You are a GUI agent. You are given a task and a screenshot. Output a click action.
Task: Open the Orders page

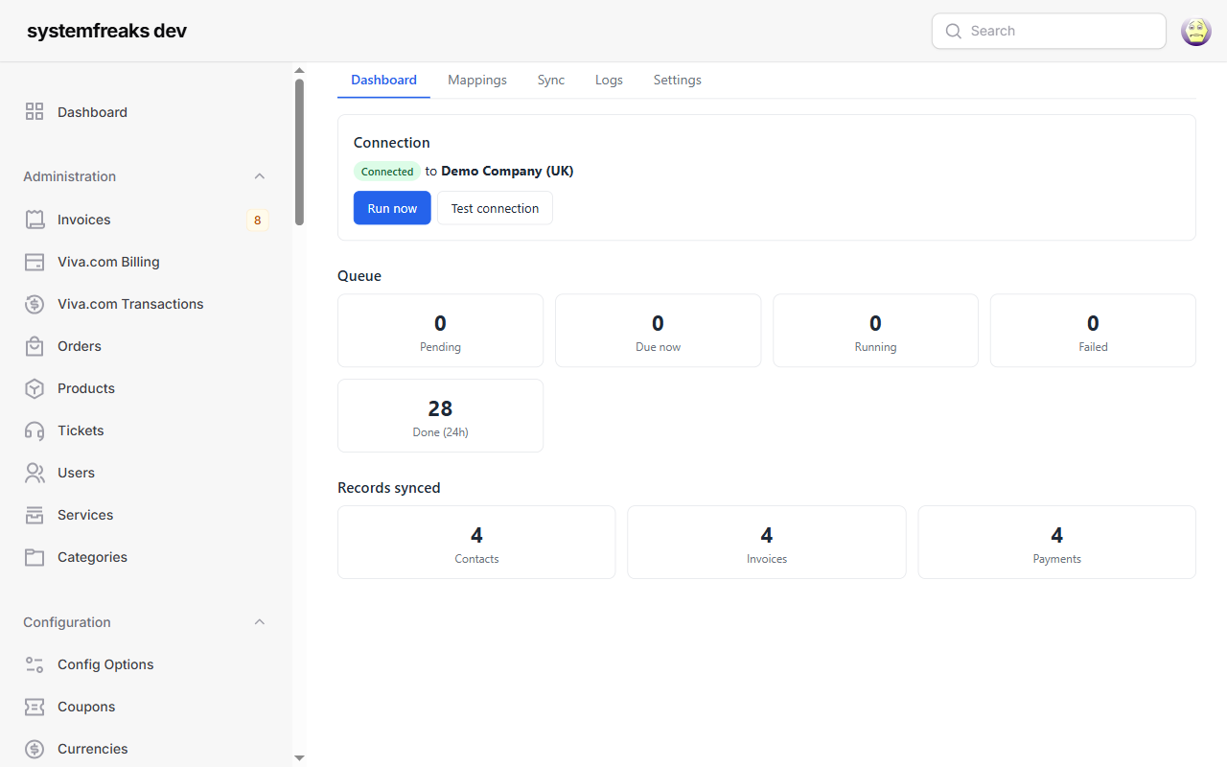pos(80,346)
